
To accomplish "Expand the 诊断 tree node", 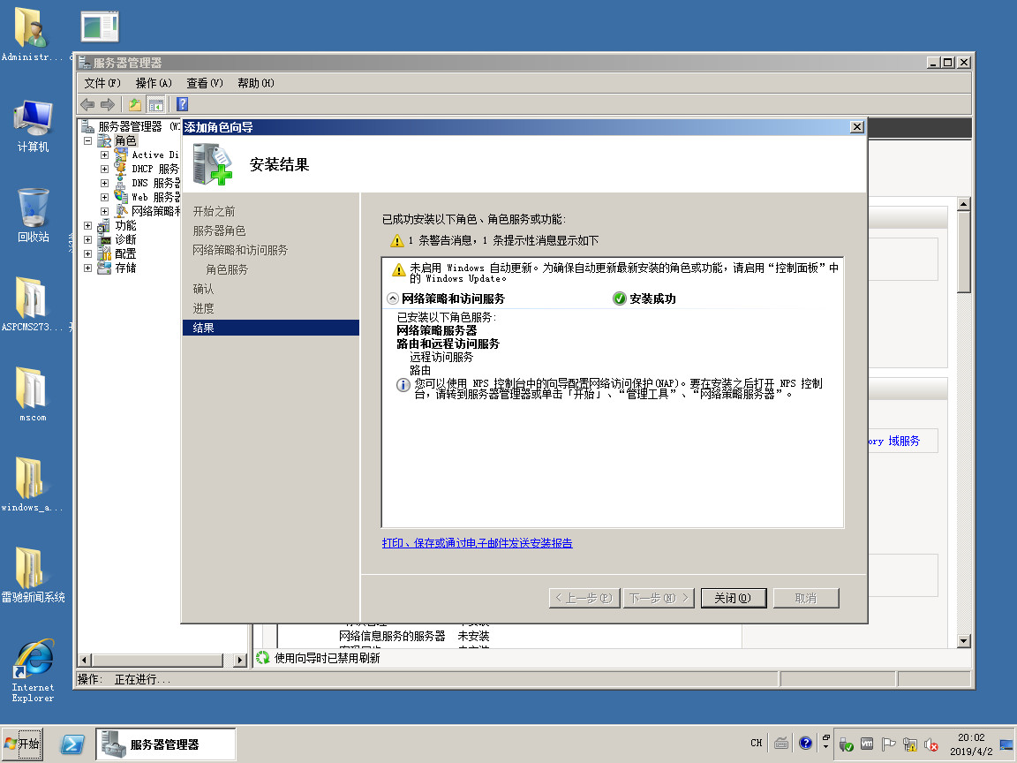I will pos(88,239).
